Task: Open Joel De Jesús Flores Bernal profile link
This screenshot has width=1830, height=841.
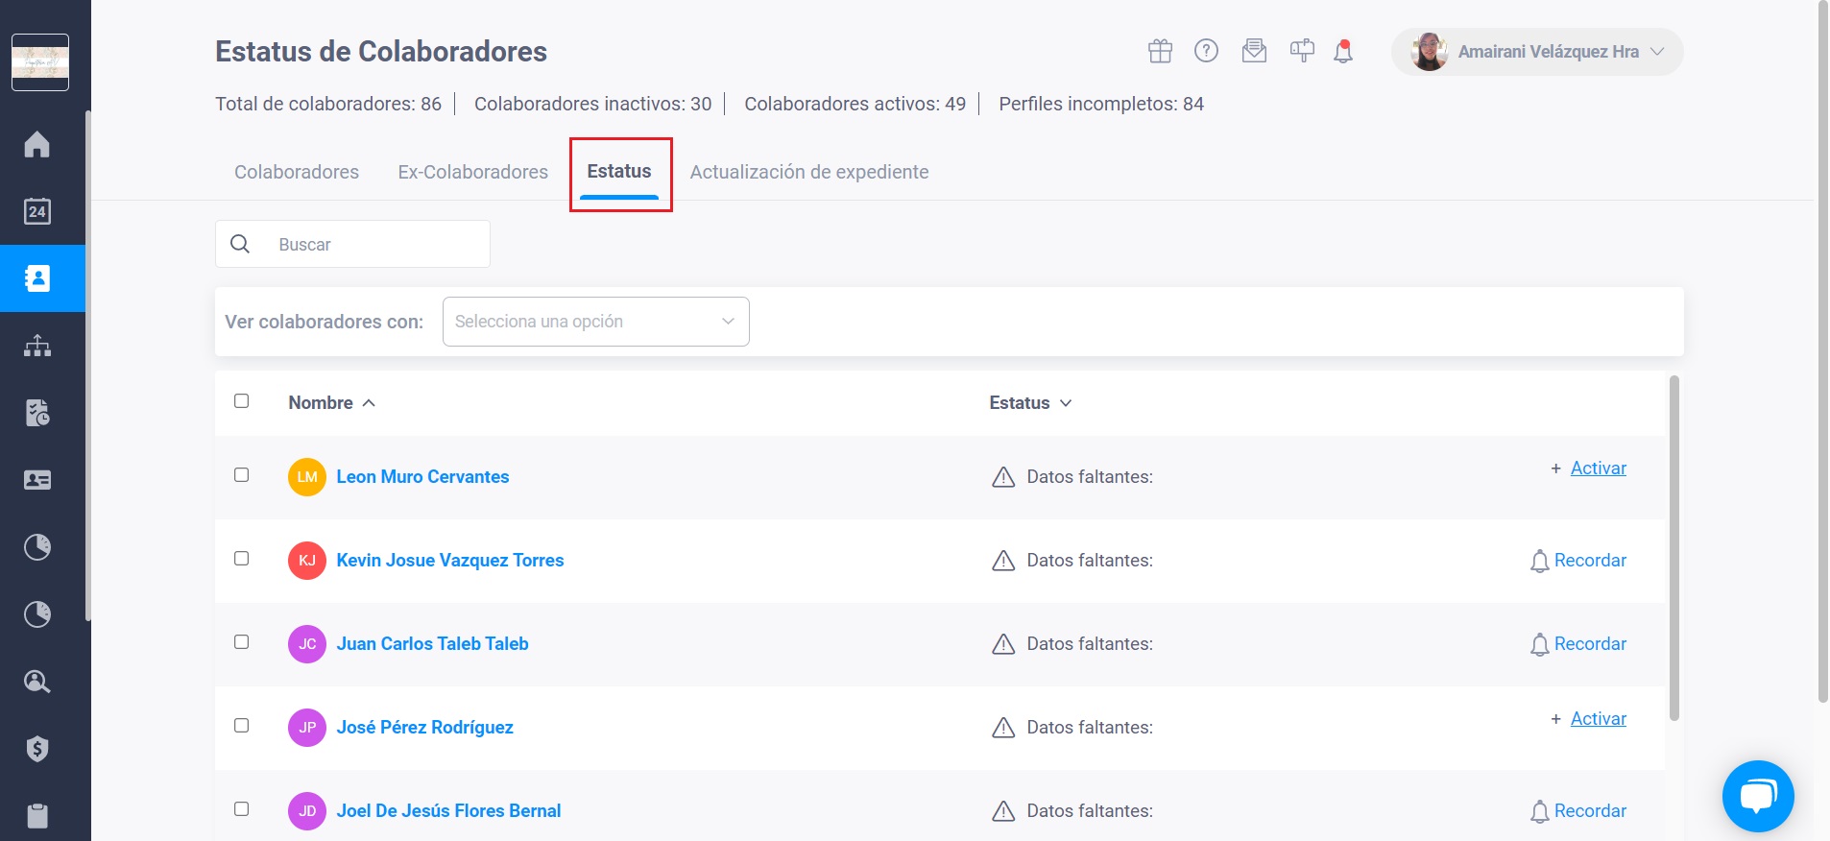Action: tap(448, 811)
